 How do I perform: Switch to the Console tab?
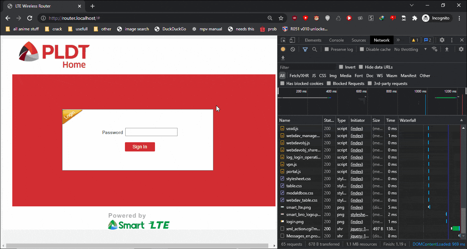tap(336, 40)
